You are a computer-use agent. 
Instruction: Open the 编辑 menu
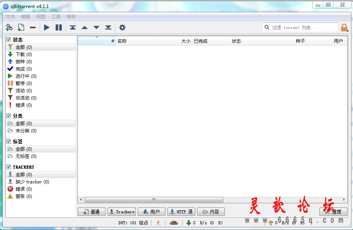coord(26,17)
